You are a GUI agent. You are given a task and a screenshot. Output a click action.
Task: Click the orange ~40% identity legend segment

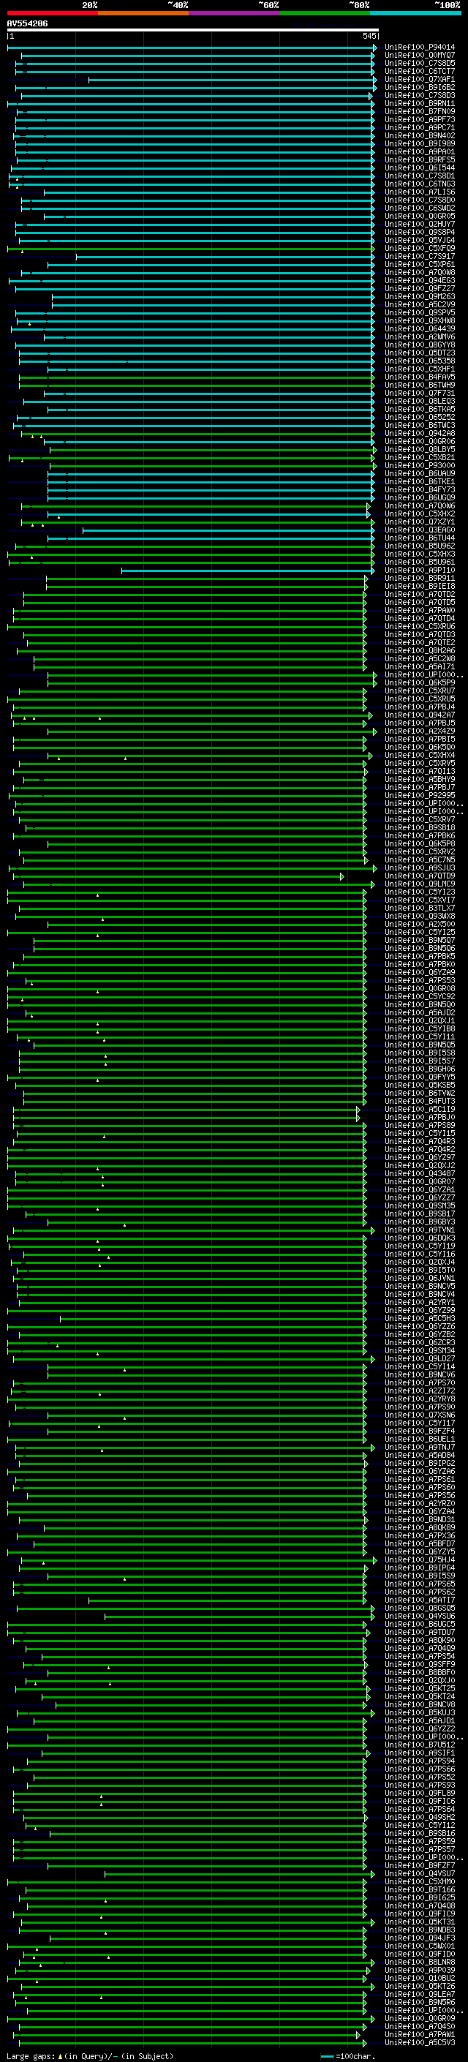pos(143,13)
